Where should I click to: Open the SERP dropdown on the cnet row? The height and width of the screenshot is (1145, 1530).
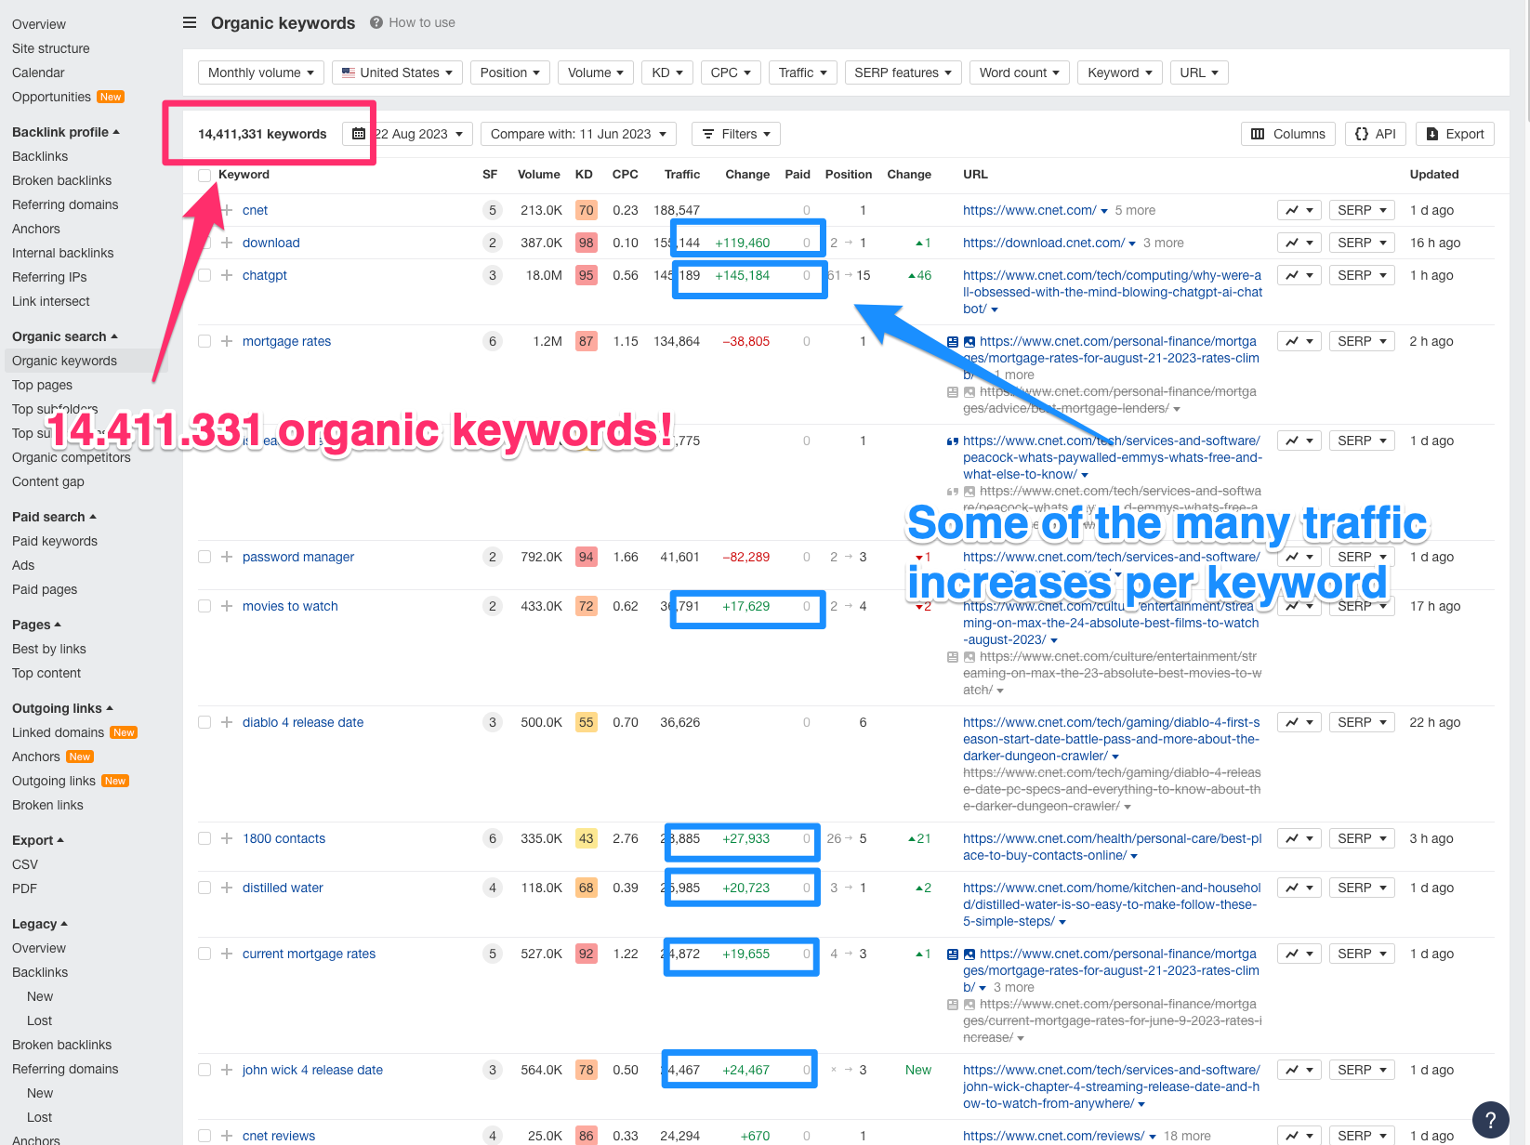1361,210
